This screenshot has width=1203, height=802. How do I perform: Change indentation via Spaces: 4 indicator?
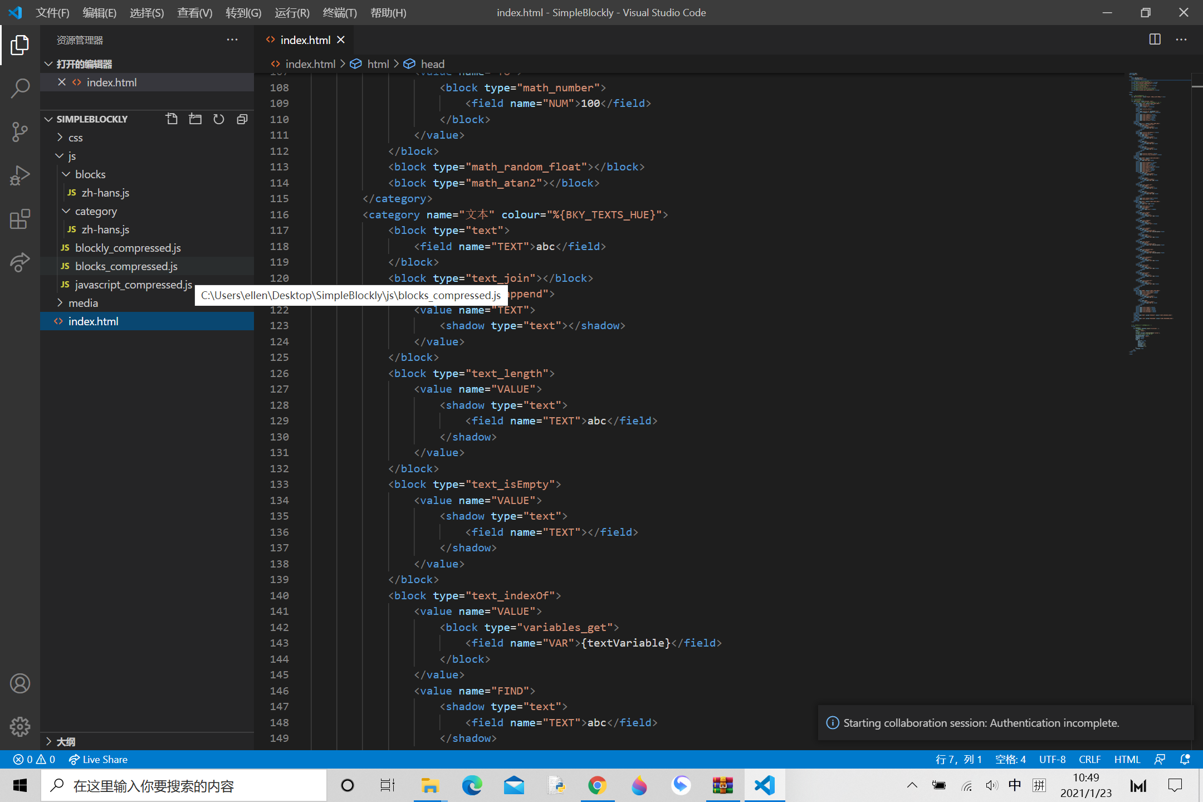pyautogui.click(x=1010, y=760)
